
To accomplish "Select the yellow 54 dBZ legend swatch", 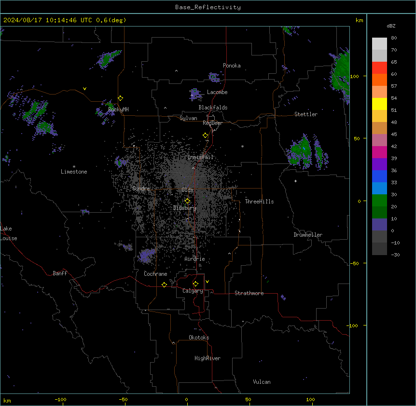I will tap(379, 104).
